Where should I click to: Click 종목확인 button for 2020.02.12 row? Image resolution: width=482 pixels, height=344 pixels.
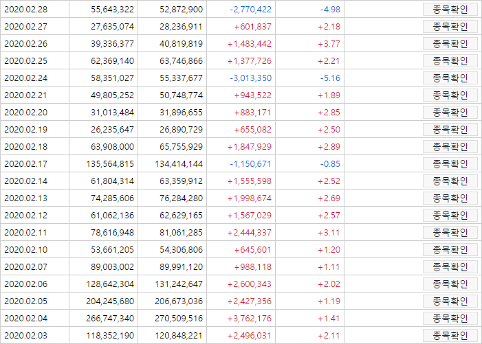tap(450, 216)
